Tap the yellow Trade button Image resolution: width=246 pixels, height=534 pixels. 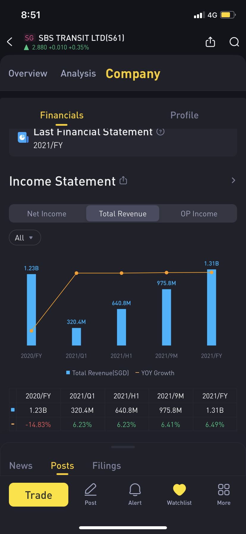point(39,495)
